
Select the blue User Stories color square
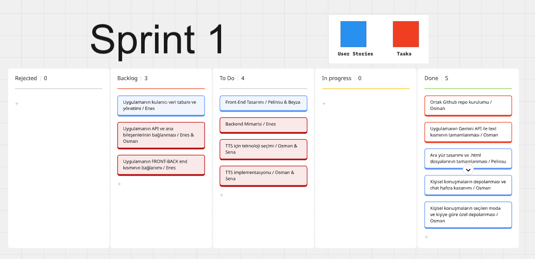[353, 34]
